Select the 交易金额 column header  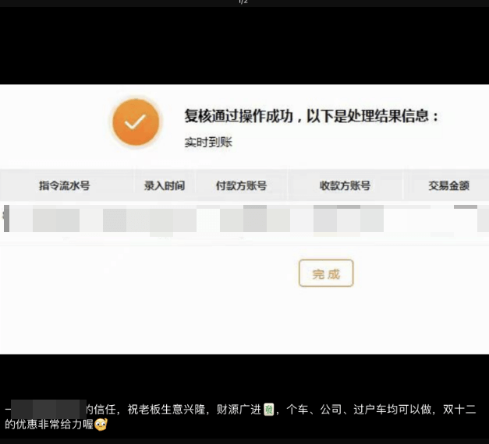click(448, 185)
